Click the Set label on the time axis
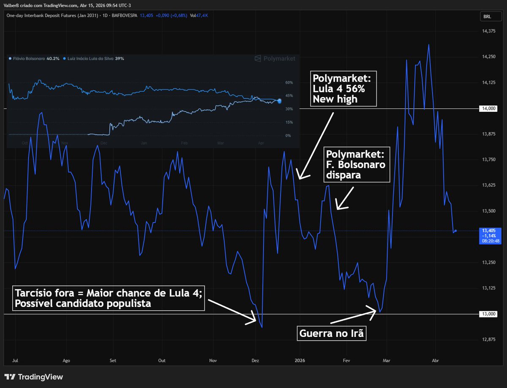Image resolution: width=507 pixels, height=388 pixels. point(112,361)
